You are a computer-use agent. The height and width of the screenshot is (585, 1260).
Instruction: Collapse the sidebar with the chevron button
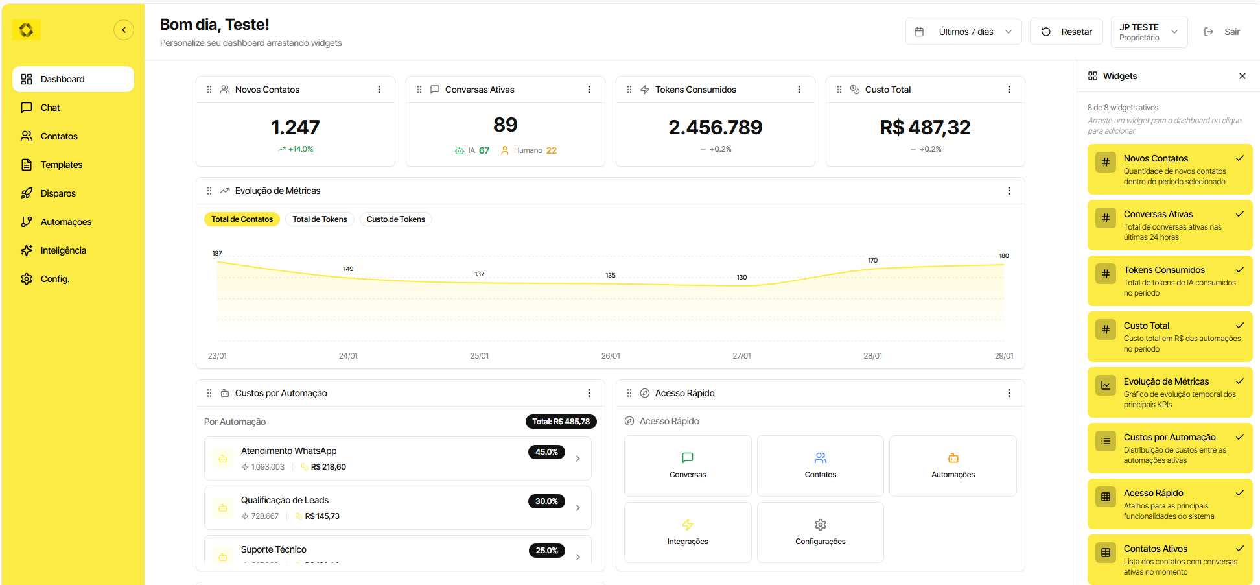click(124, 30)
